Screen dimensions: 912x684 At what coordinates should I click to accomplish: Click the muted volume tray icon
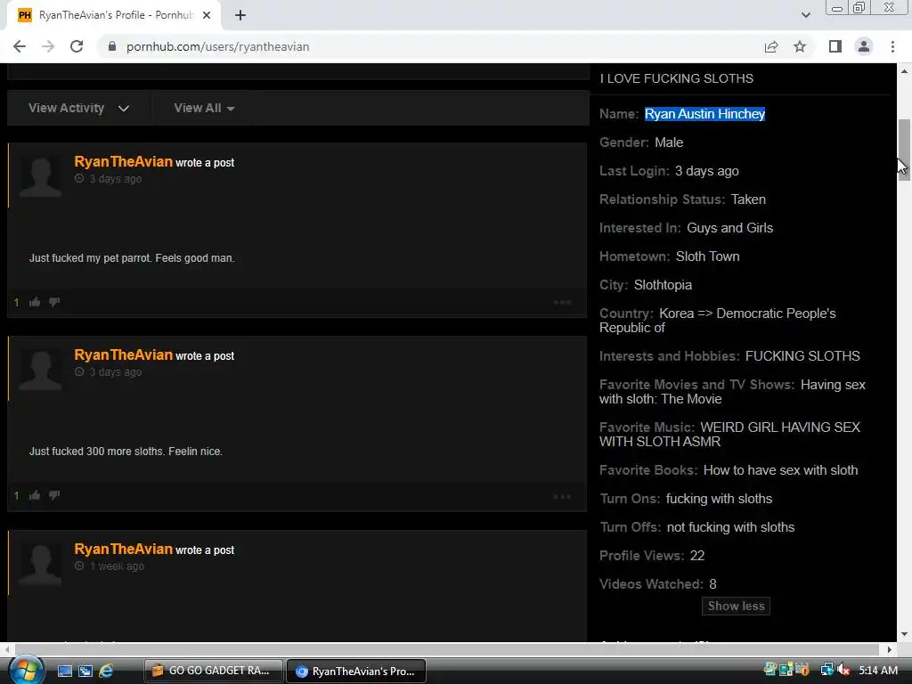[x=843, y=671]
